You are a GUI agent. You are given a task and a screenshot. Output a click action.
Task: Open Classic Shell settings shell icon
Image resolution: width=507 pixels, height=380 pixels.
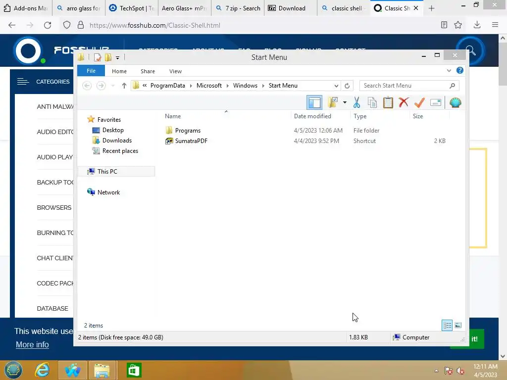pyautogui.click(x=456, y=103)
